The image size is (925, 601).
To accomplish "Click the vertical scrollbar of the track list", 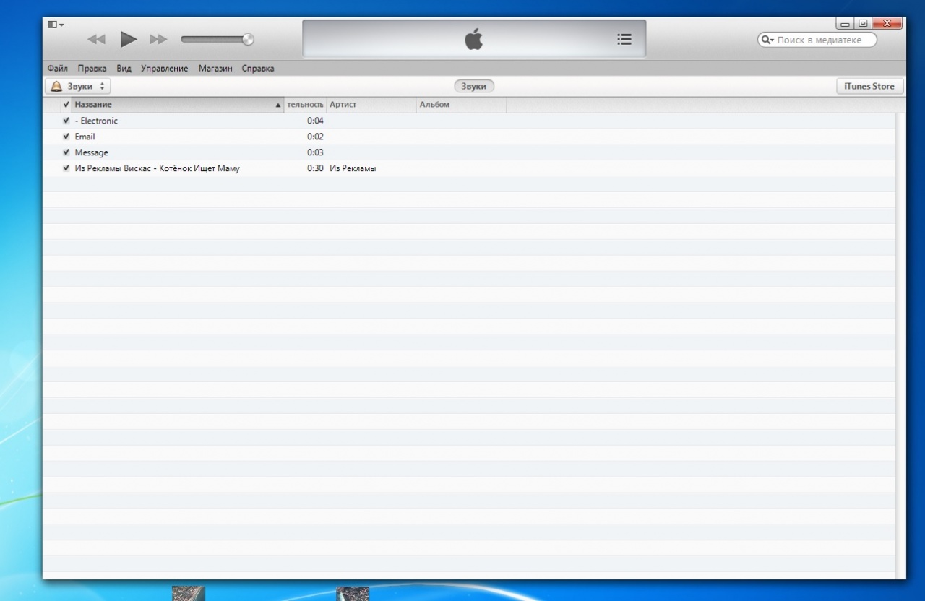I will click(900, 345).
